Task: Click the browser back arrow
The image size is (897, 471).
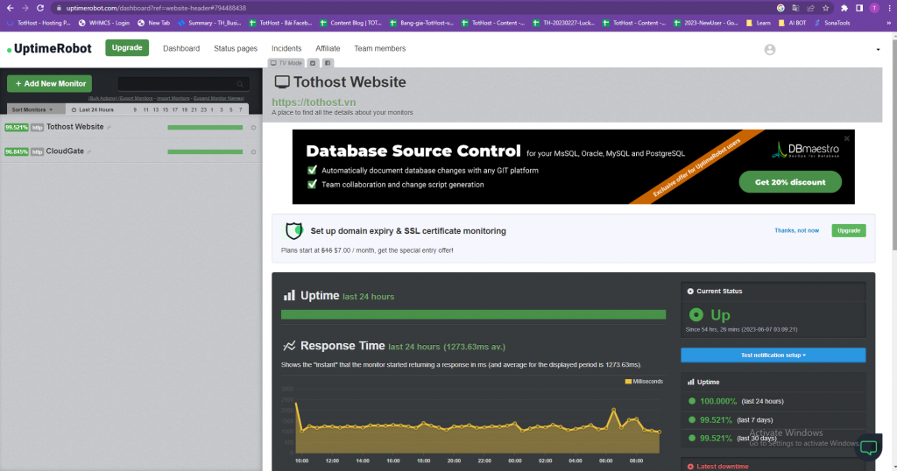Action: pos(10,8)
